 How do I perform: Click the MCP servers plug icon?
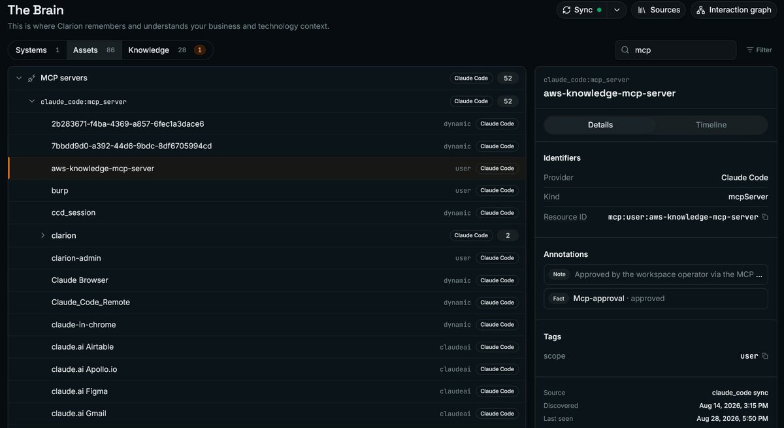point(31,78)
